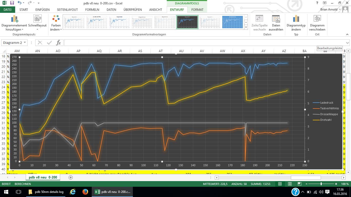Open the Diagramm 2 name box dropdown

[25, 43]
